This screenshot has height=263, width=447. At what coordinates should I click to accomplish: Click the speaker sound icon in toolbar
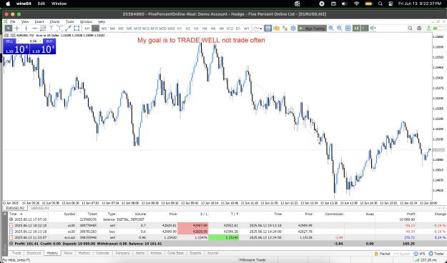click(x=373, y=28)
